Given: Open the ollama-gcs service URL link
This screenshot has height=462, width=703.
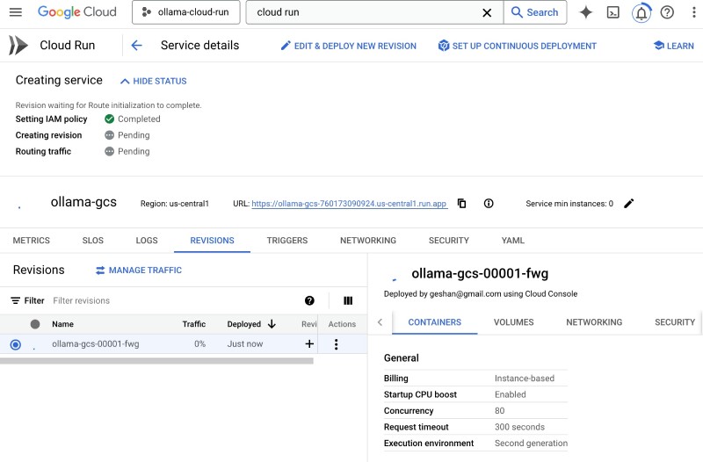Looking at the screenshot, I should 349,204.
